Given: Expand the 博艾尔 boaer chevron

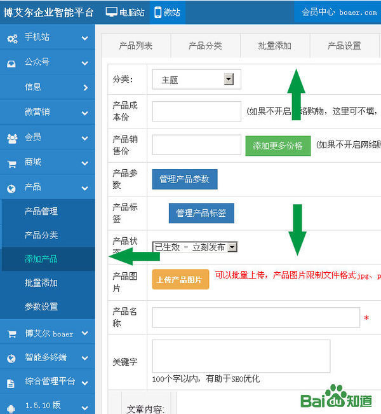Looking at the screenshot, I should point(85,333).
